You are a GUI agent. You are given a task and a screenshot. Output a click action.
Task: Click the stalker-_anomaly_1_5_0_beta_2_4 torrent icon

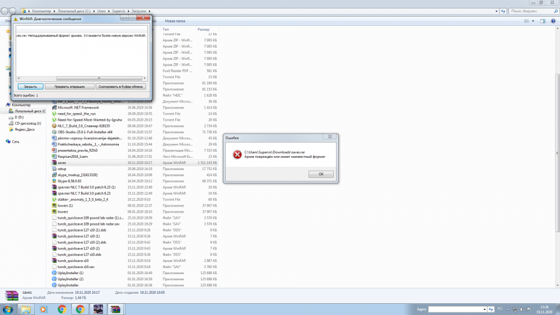tap(54, 199)
